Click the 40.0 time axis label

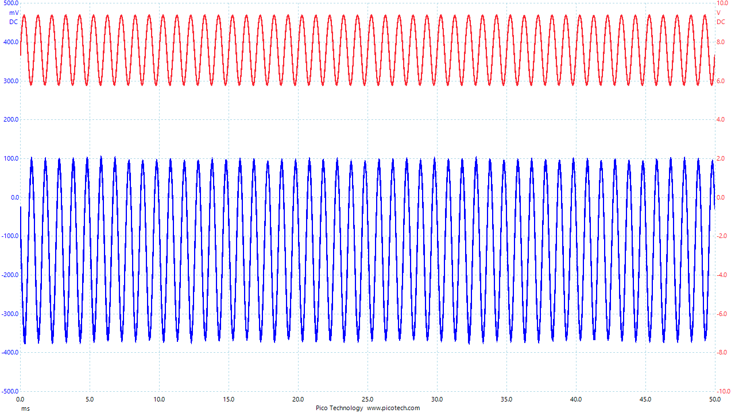click(576, 399)
